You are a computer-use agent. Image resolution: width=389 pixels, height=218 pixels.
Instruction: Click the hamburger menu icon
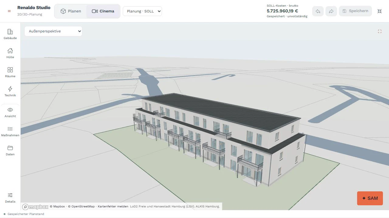coord(9,11)
